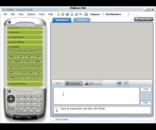Click the gcf function button
The width and height of the screenshot is (156, 130).
pos(29,57)
